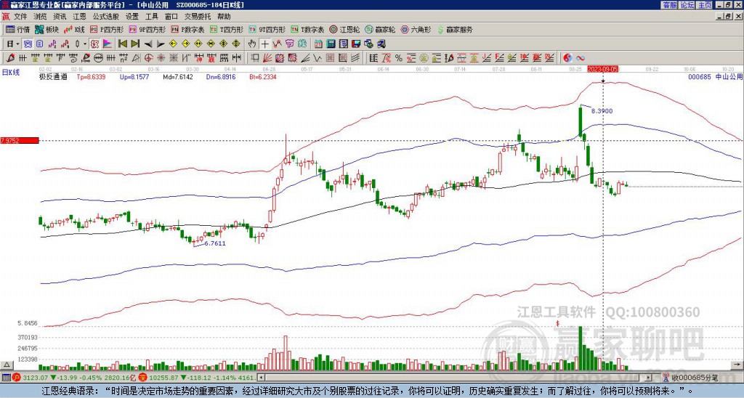Open 赢家服务 dollar-sign service
The height and width of the screenshot is (398, 744).
coord(455,29)
